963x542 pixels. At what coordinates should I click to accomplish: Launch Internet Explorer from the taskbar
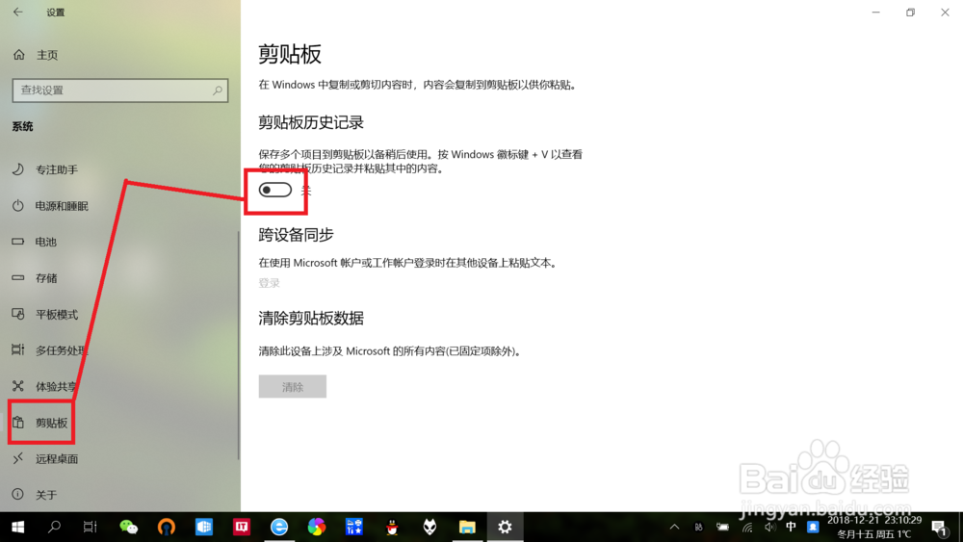(279, 527)
